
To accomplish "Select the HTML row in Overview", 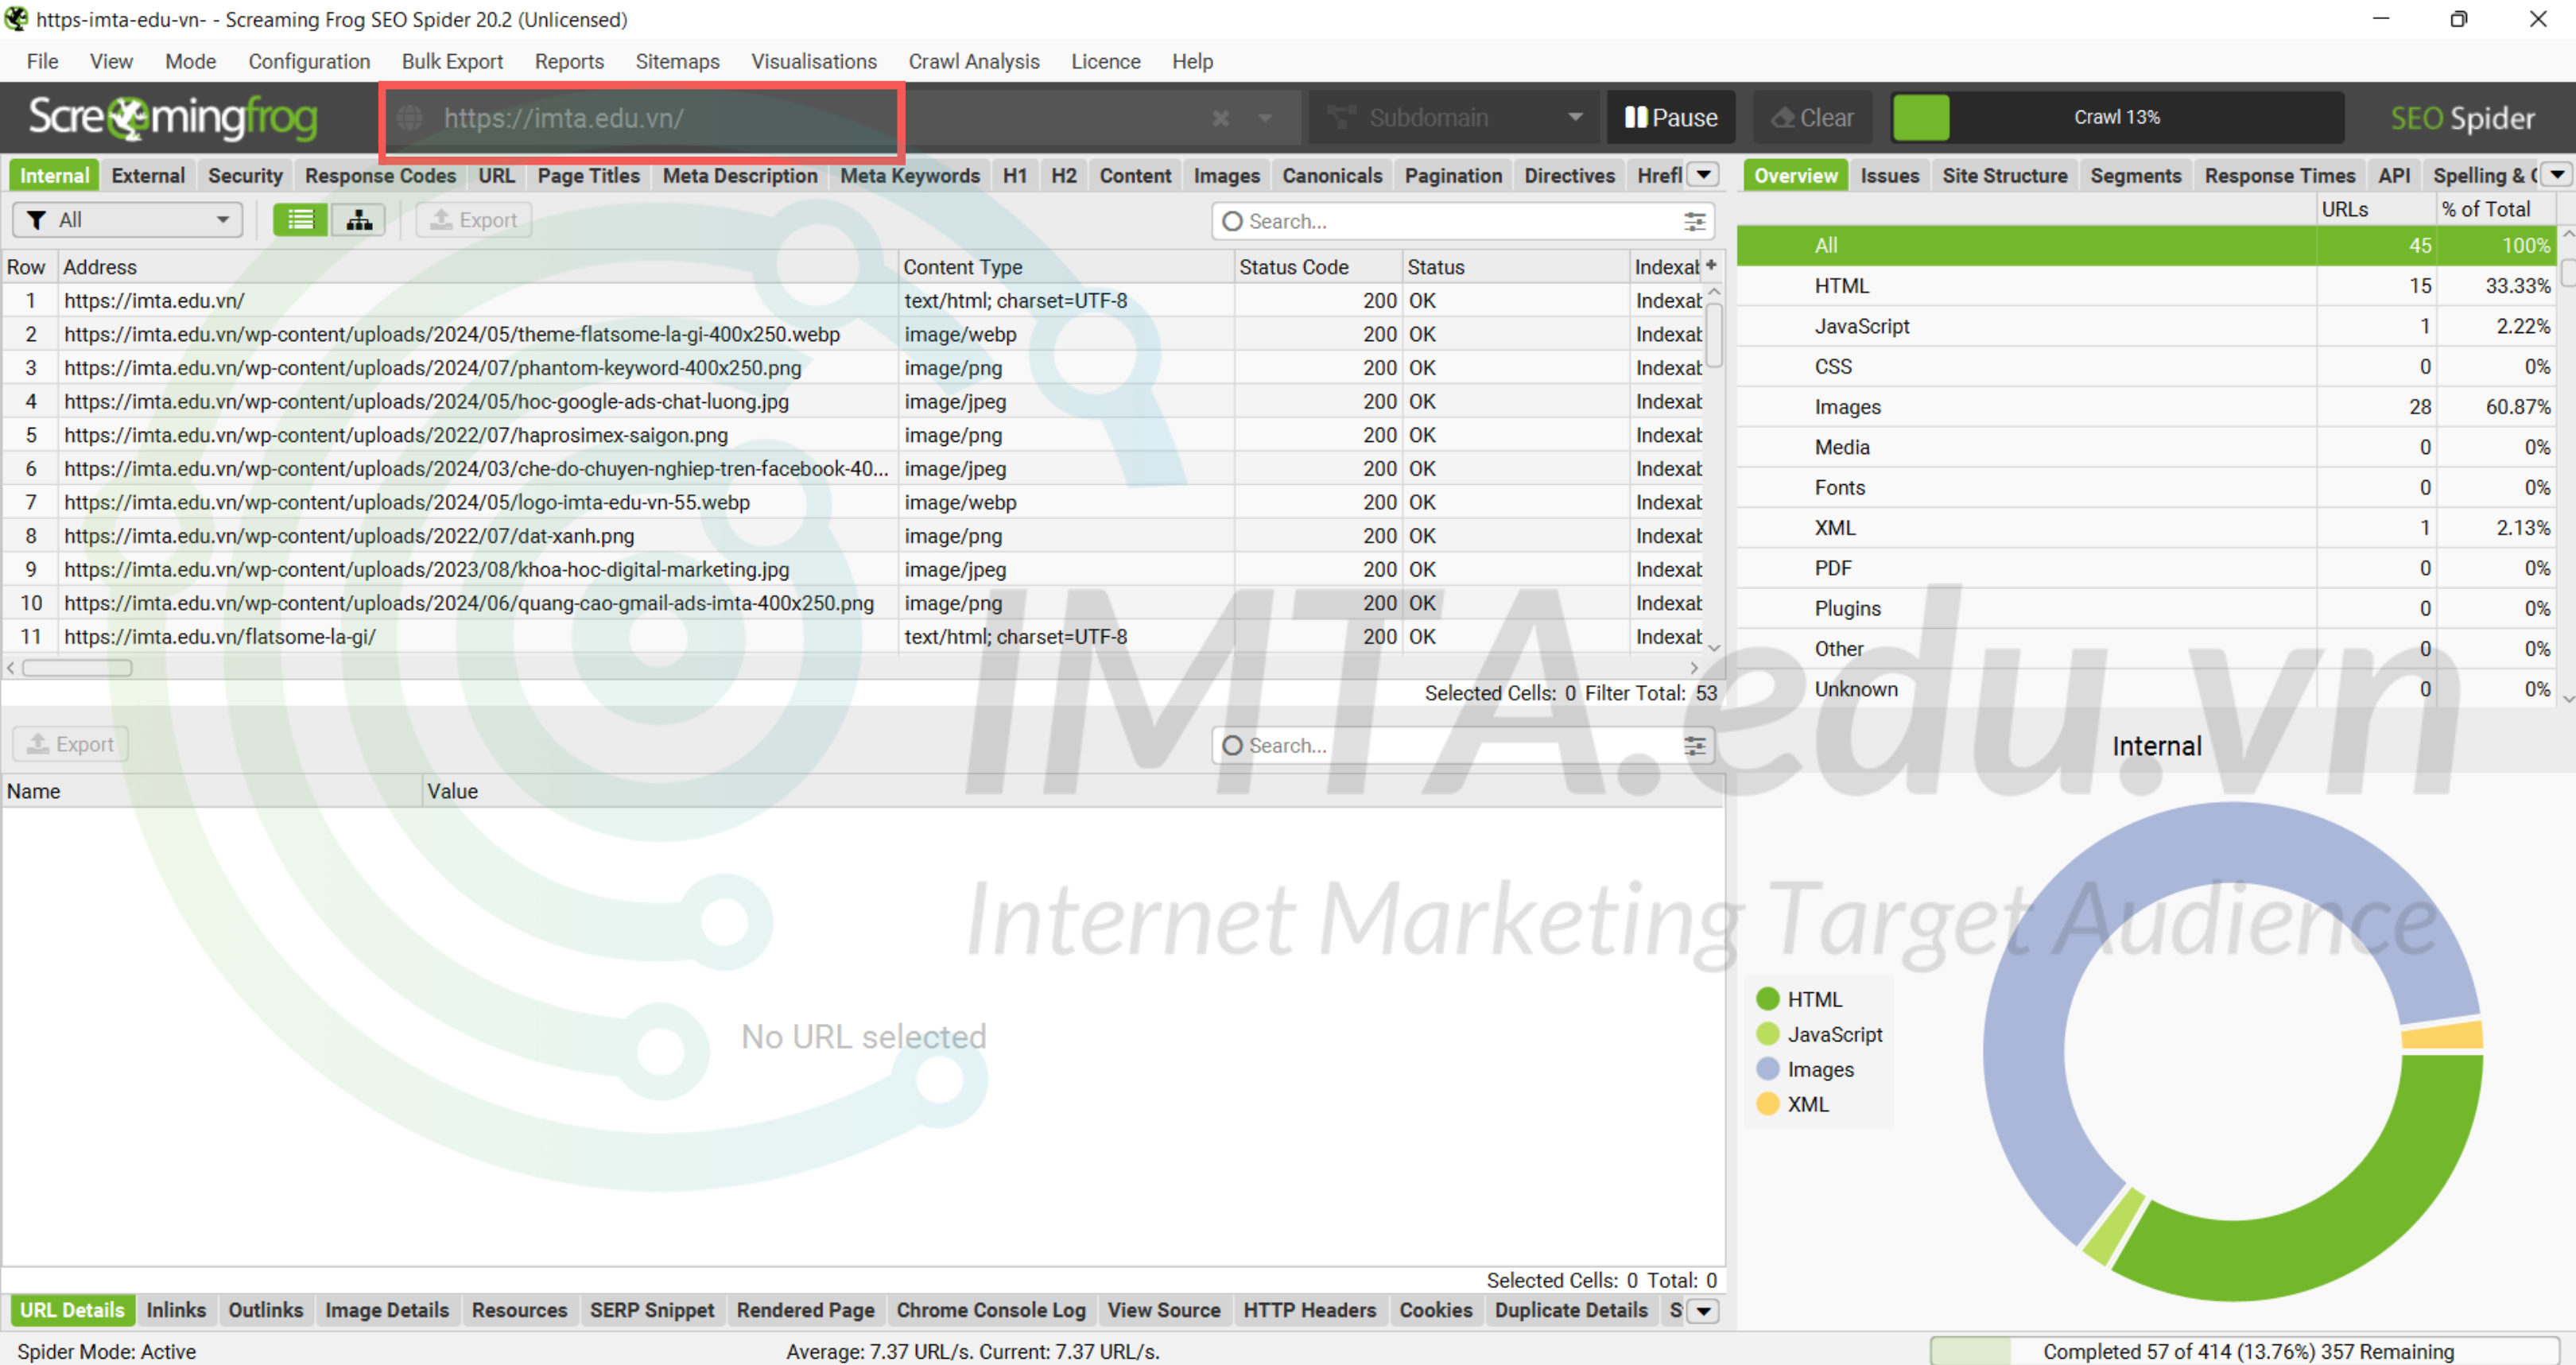I will click(2146, 286).
